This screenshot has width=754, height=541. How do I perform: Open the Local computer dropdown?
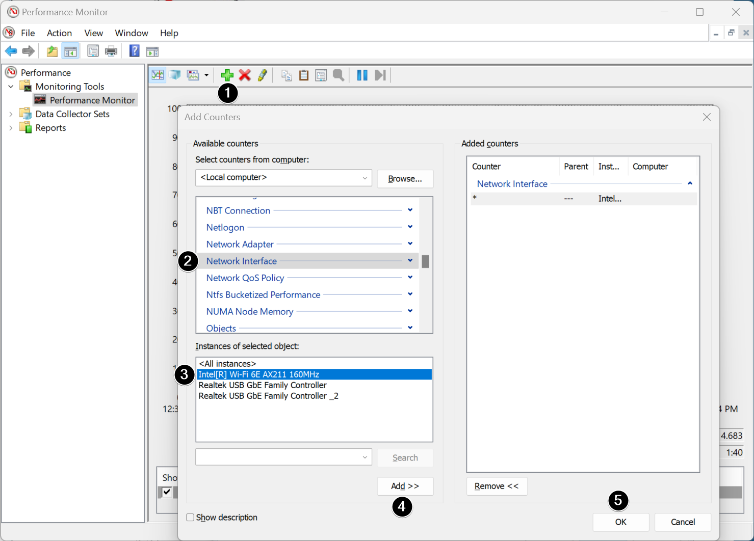[x=365, y=178]
